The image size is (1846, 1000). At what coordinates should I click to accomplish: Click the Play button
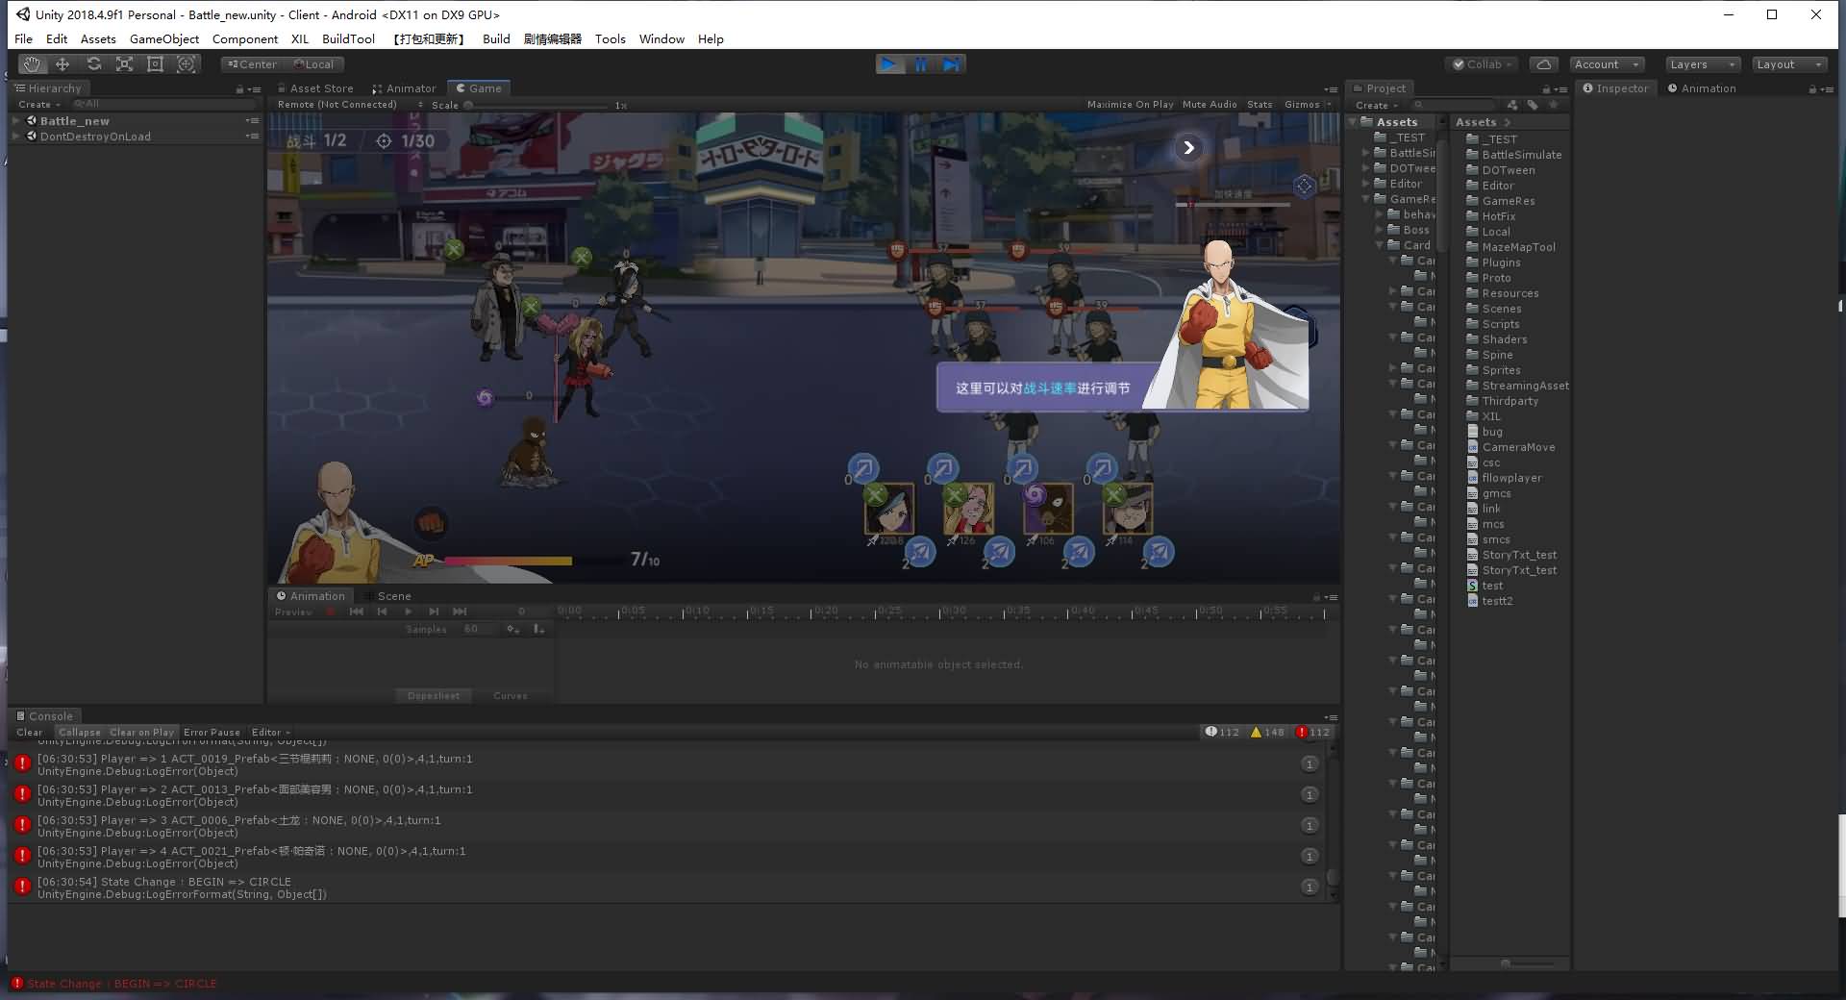click(889, 64)
